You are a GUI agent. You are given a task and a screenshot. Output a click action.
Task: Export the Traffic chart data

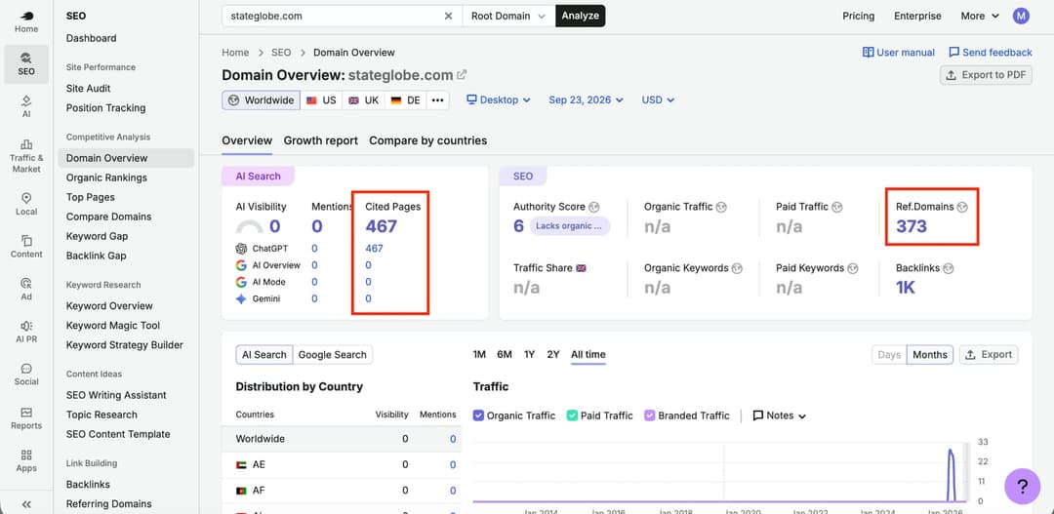coord(989,355)
